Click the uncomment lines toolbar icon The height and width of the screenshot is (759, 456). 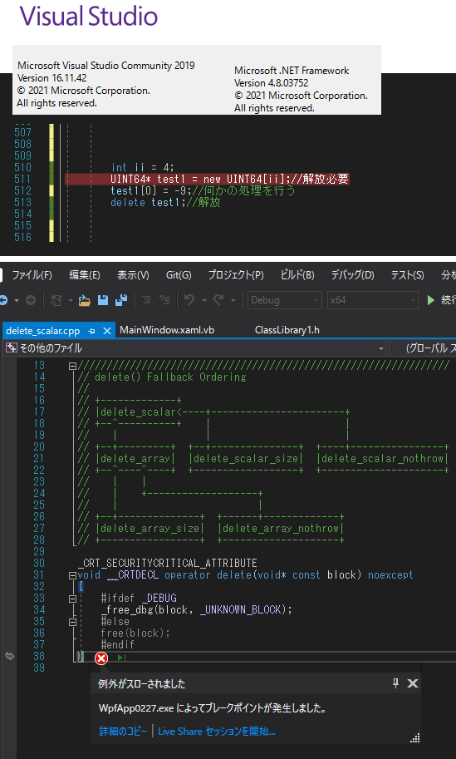point(164,300)
